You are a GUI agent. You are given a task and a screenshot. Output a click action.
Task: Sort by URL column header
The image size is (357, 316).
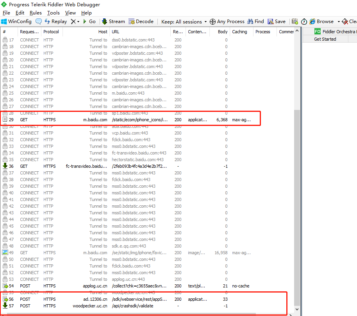click(140, 32)
